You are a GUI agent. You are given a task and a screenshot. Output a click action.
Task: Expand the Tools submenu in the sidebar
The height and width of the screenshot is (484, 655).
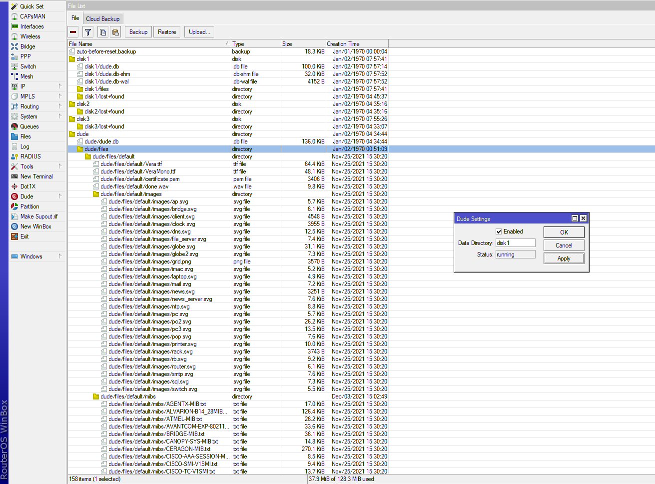point(60,166)
